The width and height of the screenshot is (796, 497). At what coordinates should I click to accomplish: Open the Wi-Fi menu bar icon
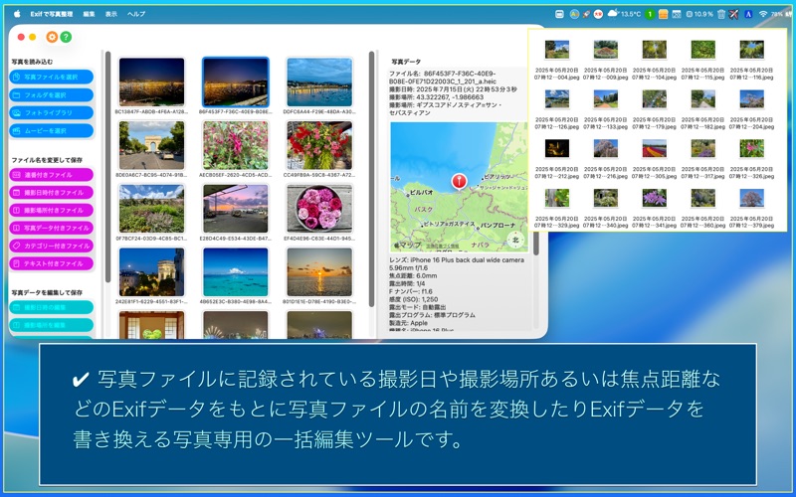tap(763, 14)
